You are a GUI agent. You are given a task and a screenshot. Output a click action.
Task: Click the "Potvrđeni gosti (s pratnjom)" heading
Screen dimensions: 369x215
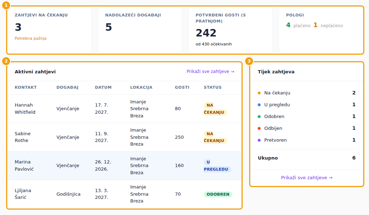pyautogui.click(x=220, y=18)
